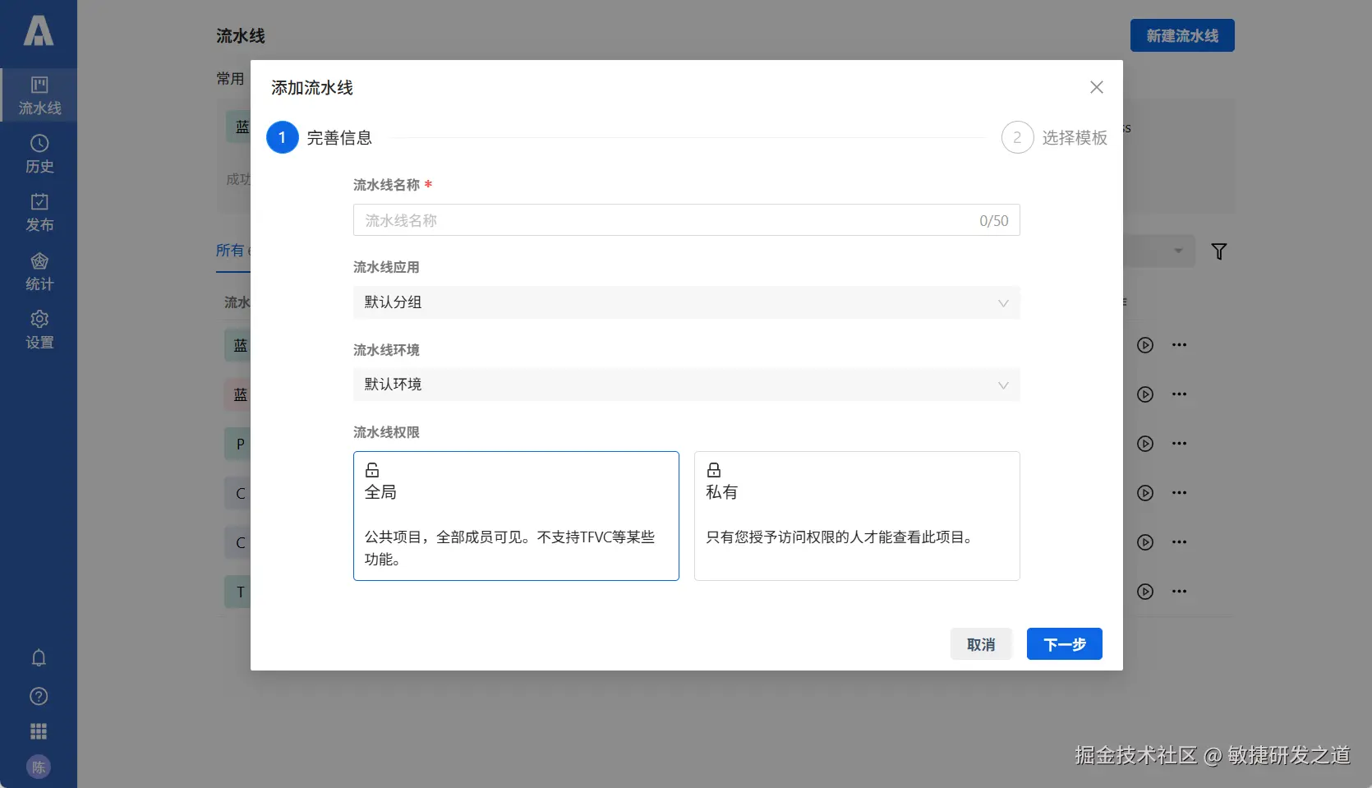The height and width of the screenshot is (788, 1372).
Task: Click step 2 选择模板
Action: (x=1054, y=138)
